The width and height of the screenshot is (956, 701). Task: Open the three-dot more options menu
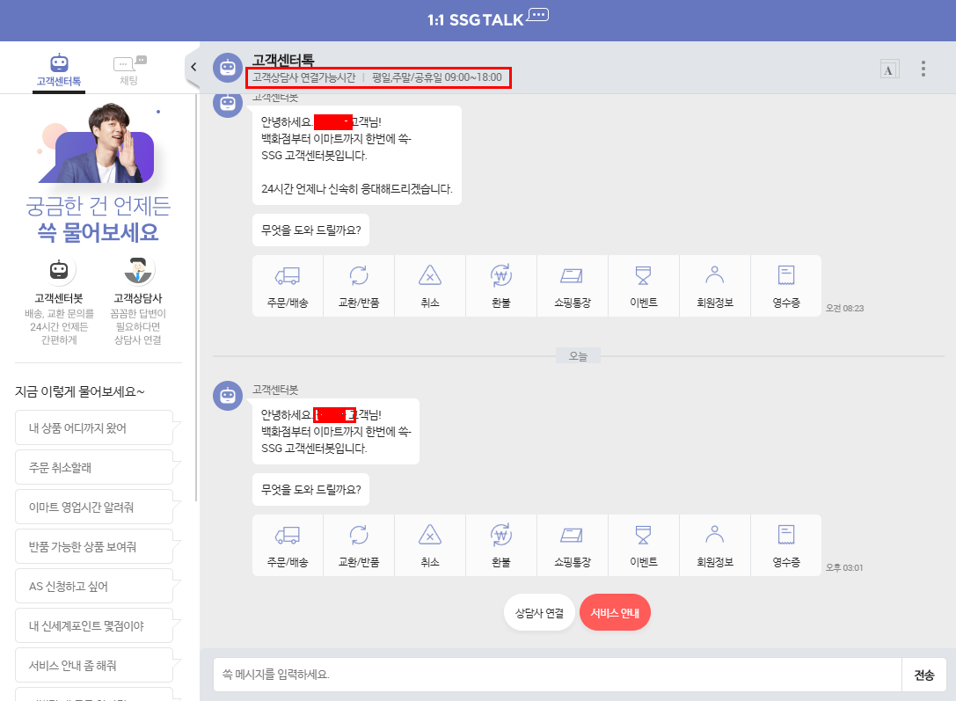(923, 69)
